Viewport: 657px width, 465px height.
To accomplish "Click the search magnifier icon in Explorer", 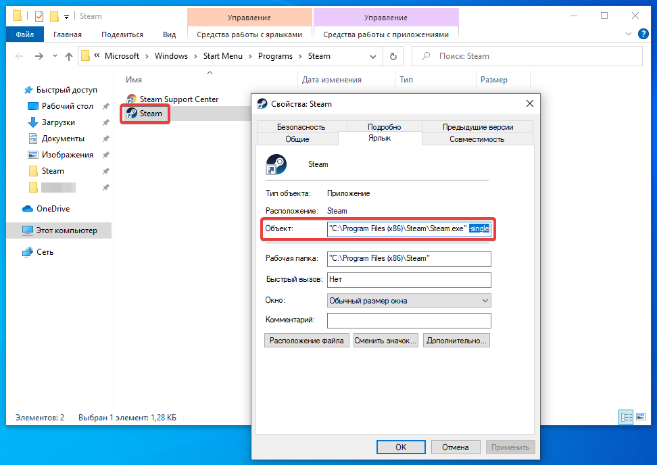I will [426, 56].
